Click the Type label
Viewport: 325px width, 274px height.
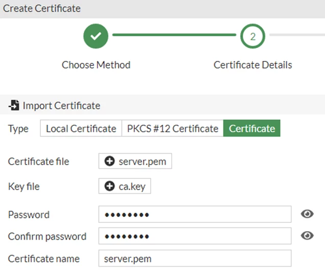pyautogui.click(x=18, y=129)
